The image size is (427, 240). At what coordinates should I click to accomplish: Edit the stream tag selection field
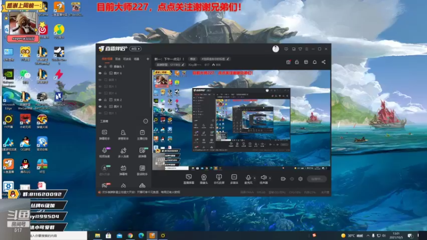[215, 59]
